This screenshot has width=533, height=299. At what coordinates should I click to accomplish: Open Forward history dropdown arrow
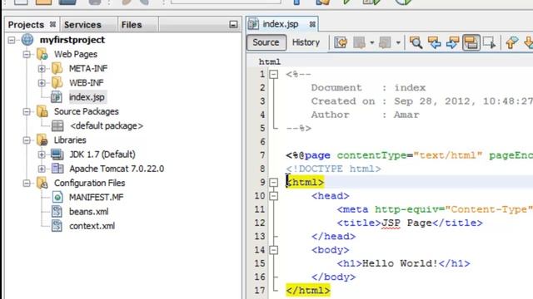point(398,43)
